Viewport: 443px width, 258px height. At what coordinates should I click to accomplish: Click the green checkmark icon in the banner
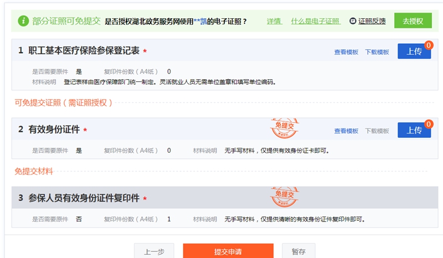pos(23,21)
